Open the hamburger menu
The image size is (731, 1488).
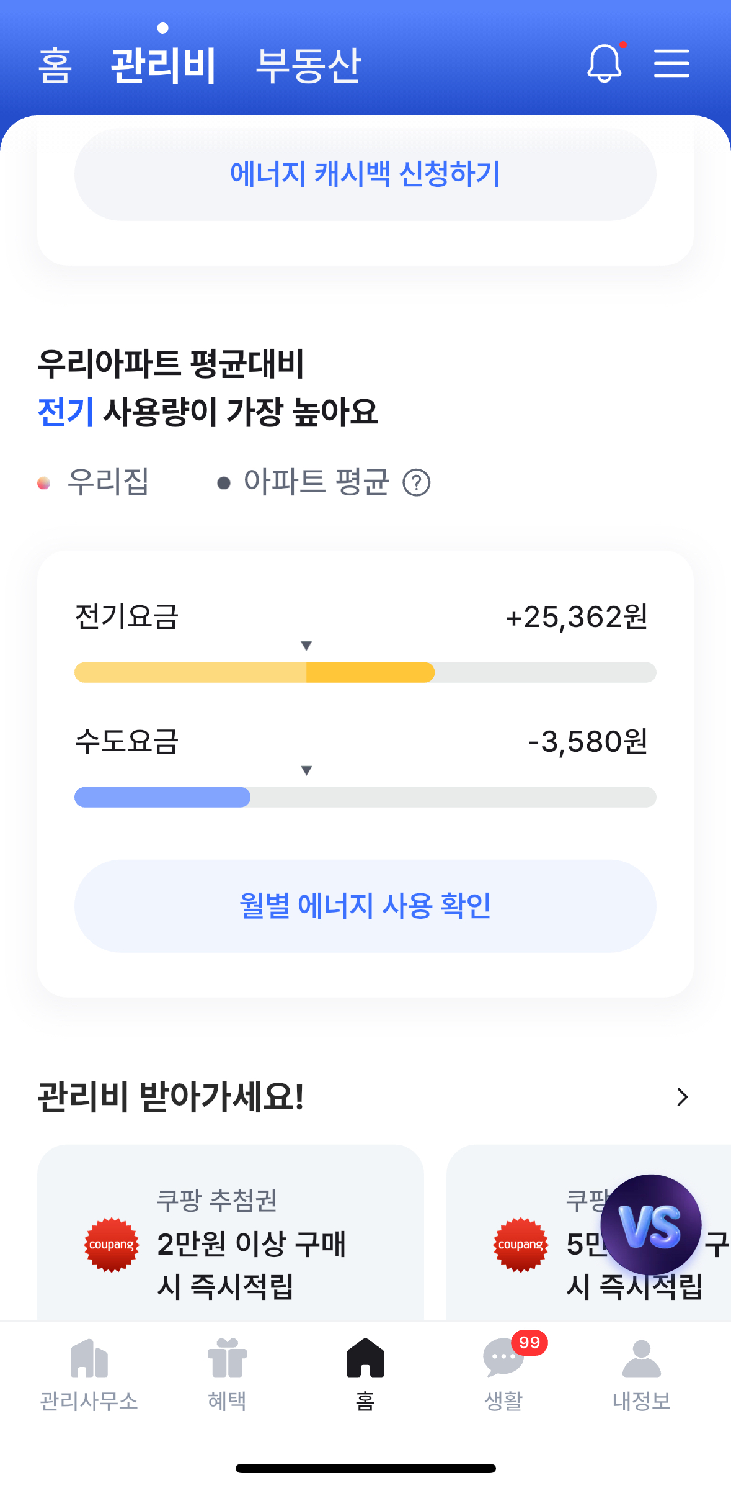pos(671,63)
